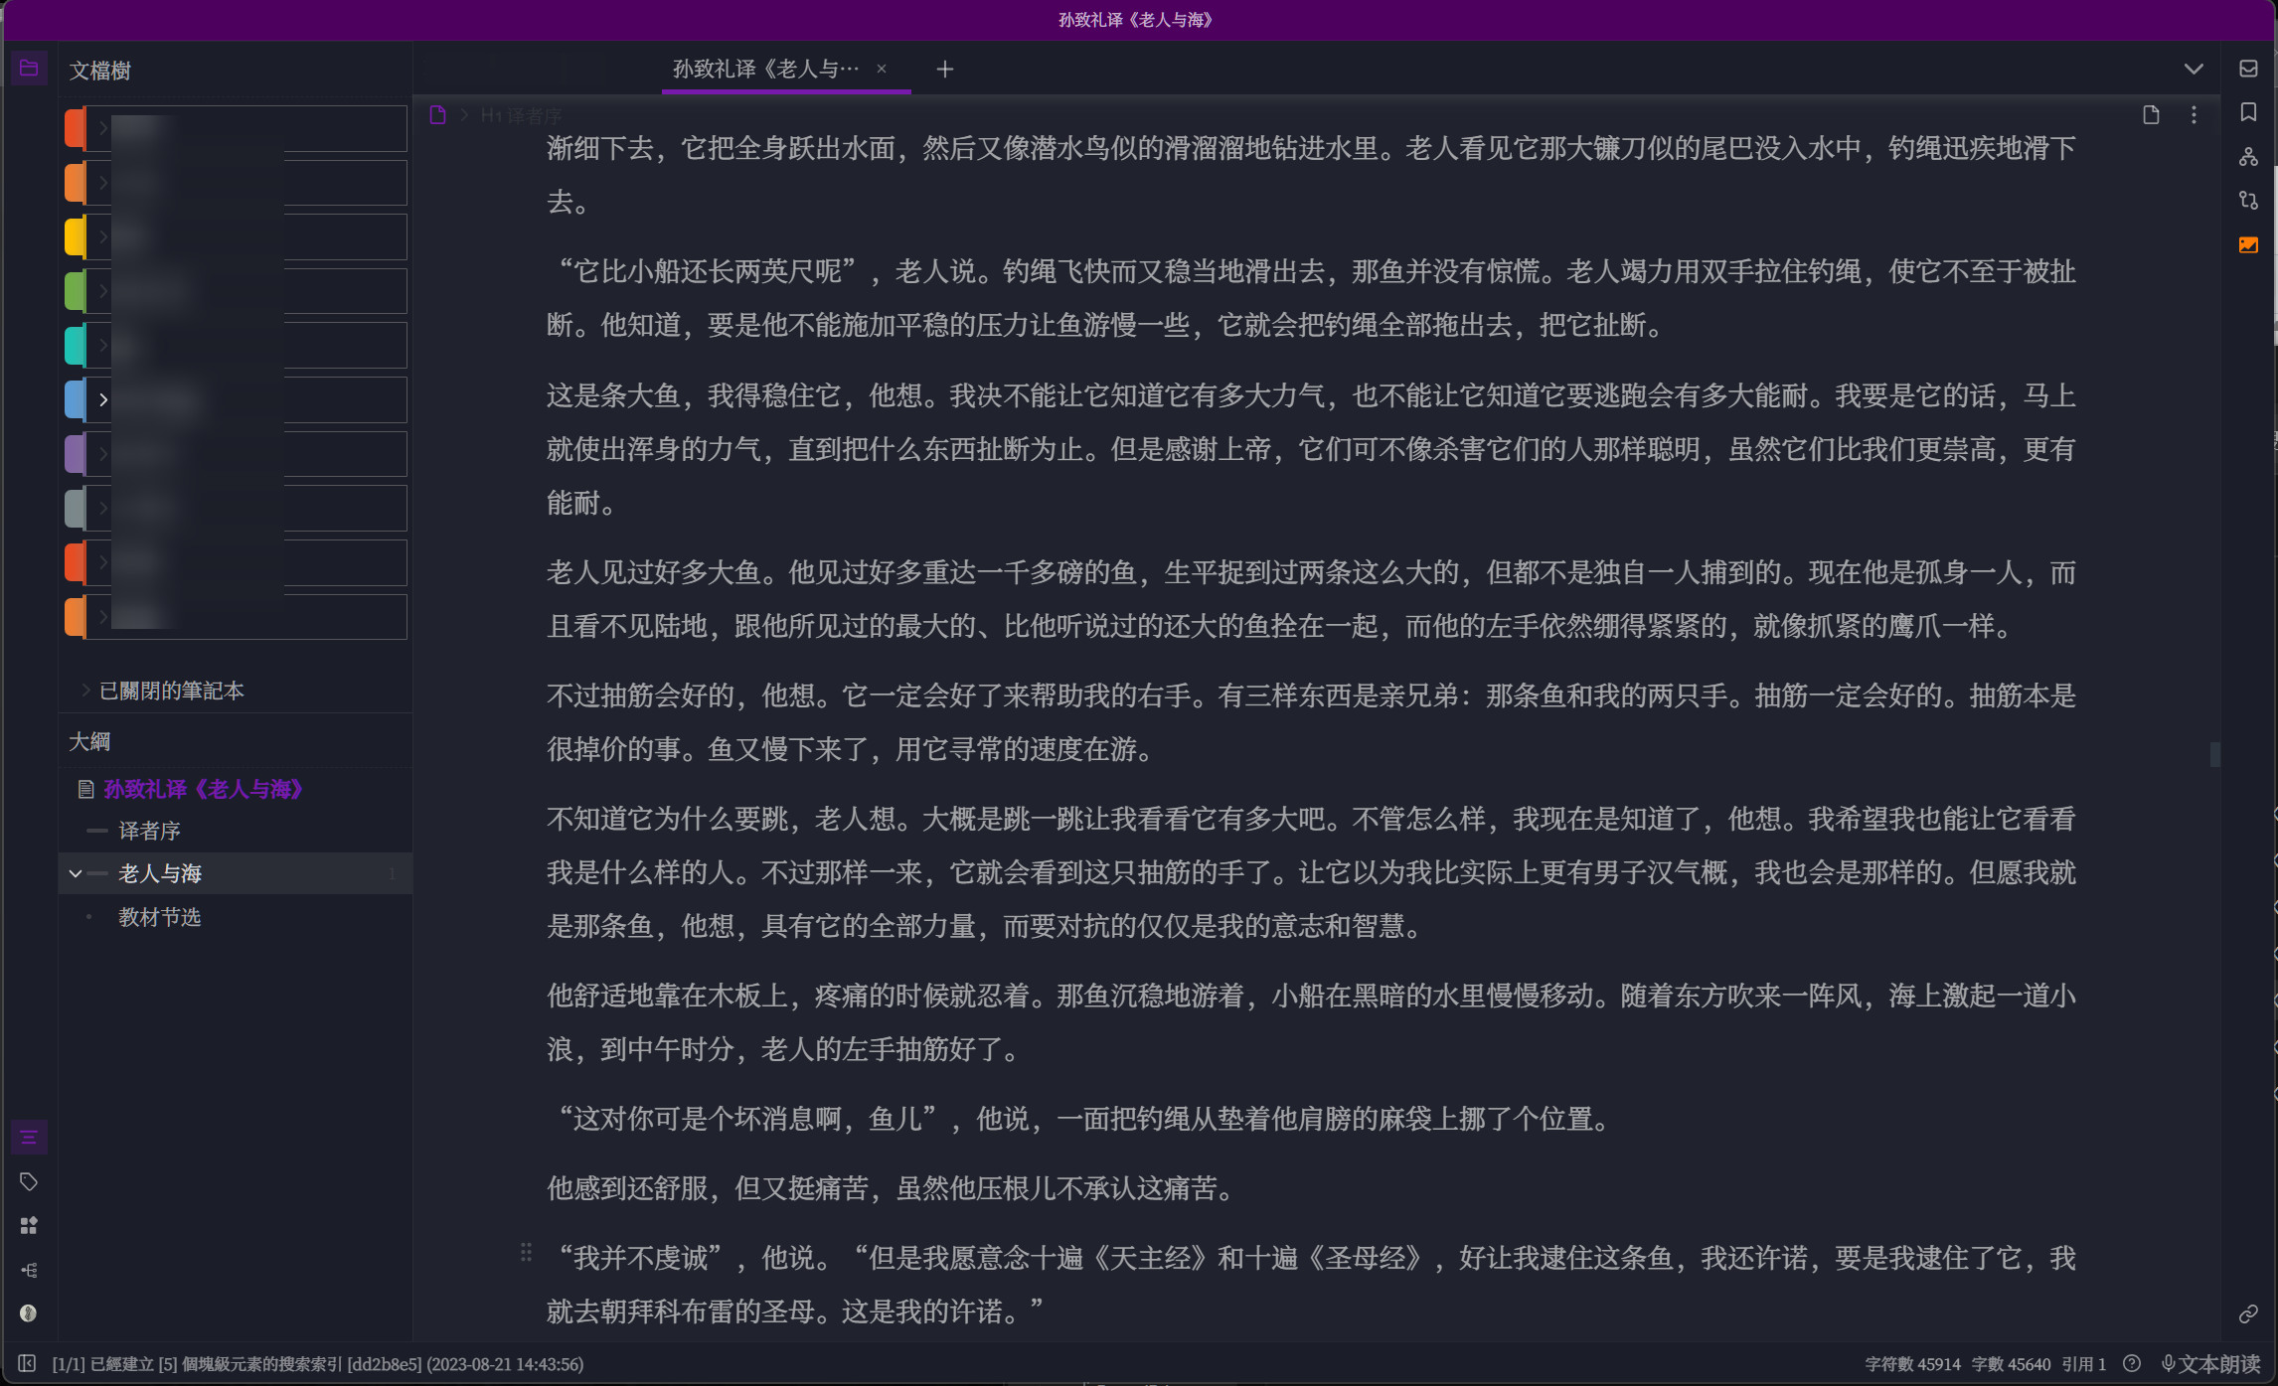Open the tab list dropdown arrow
The width and height of the screenshot is (2278, 1386).
(2194, 69)
